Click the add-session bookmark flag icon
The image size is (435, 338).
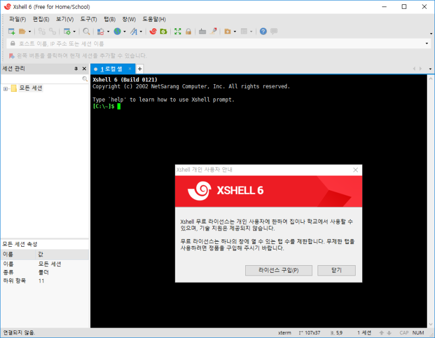click(11, 56)
